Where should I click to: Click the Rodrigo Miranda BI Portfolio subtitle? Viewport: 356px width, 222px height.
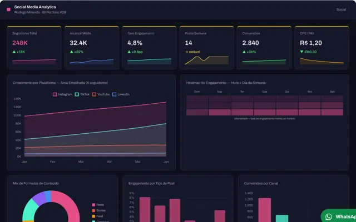[x=40, y=12]
